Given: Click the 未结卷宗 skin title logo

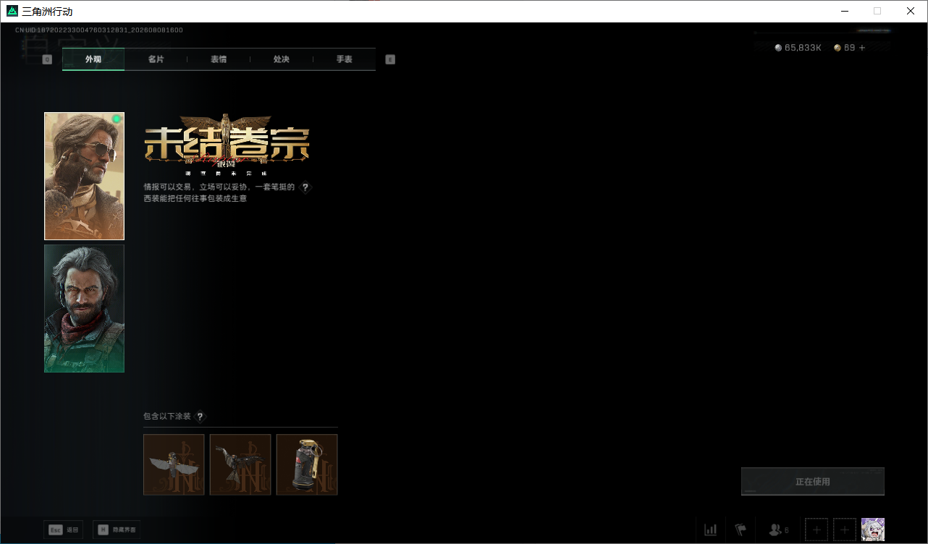Looking at the screenshot, I should pyautogui.click(x=227, y=145).
